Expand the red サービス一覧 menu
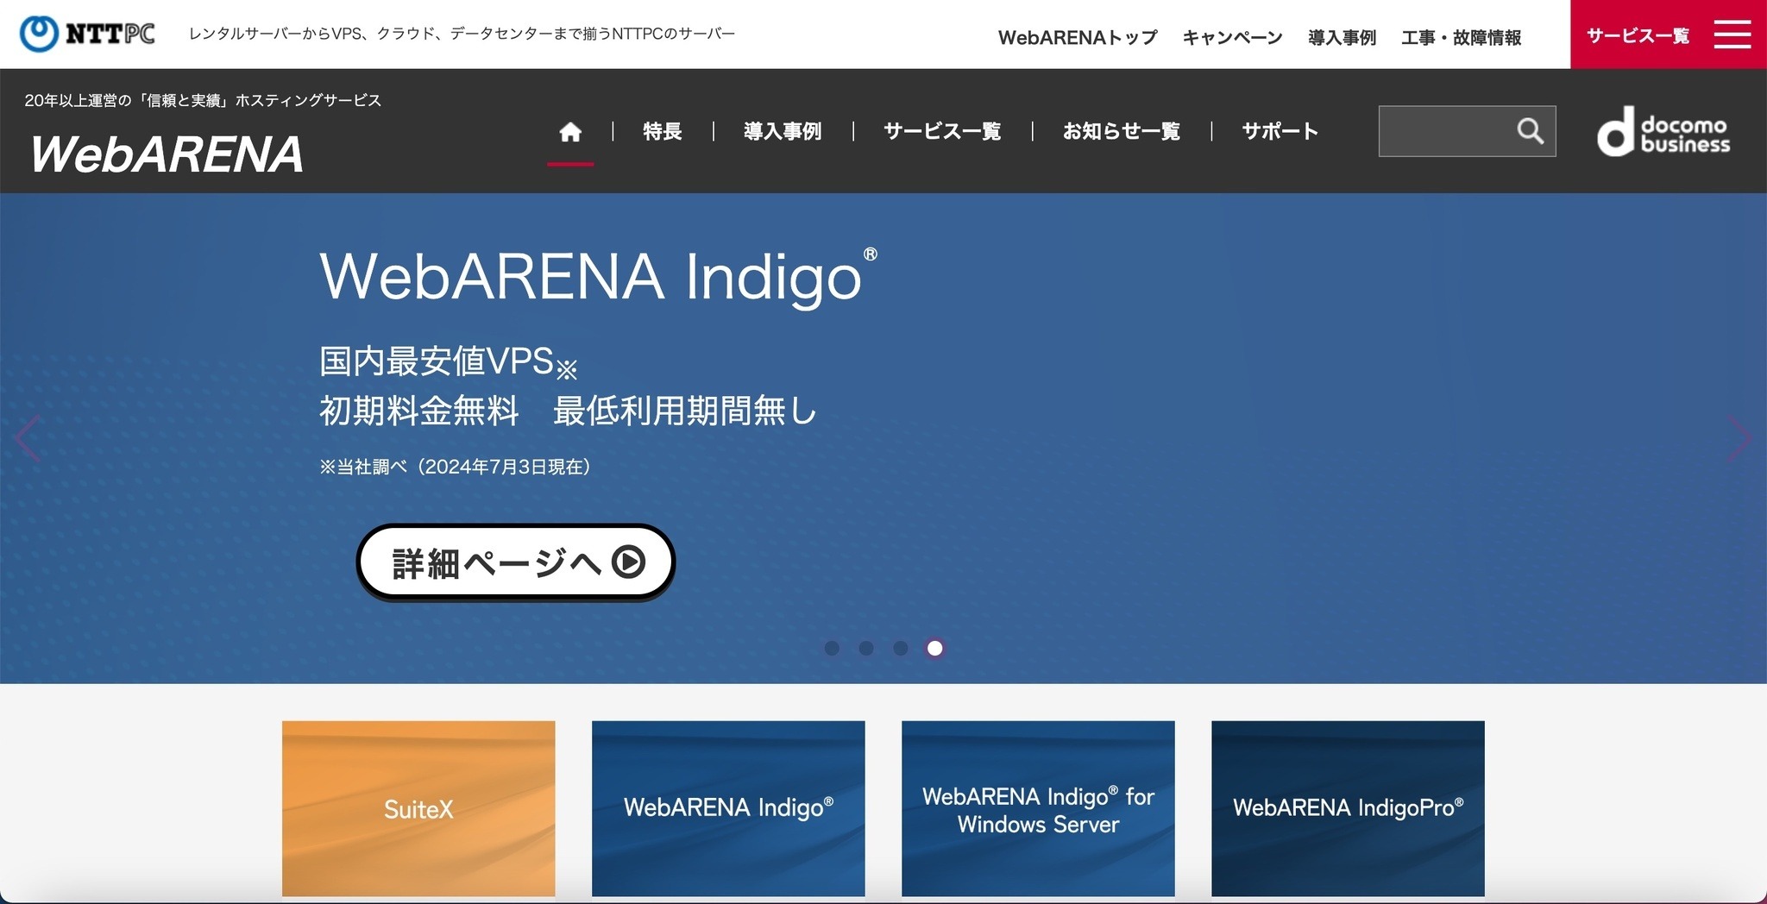The height and width of the screenshot is (904, 1767). pyautogui.click(x=1637, y=35)
